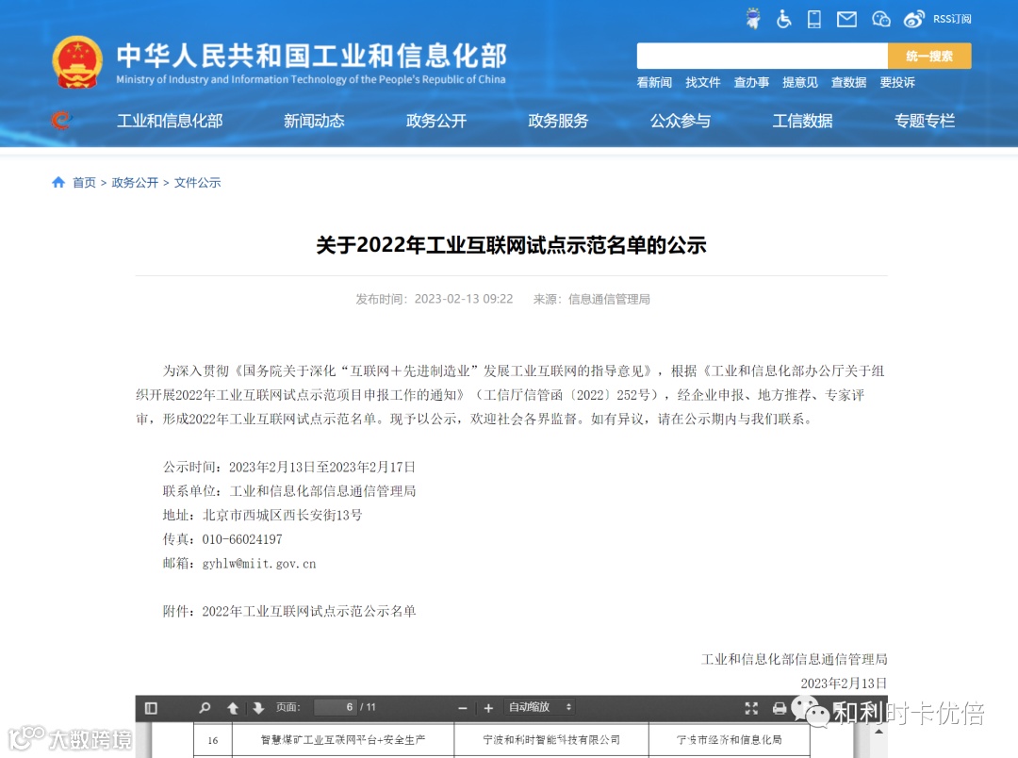Open 政务服务 nav menu
The height and width of the screenshot is (758, 1018).
click(x=558, y=121)
